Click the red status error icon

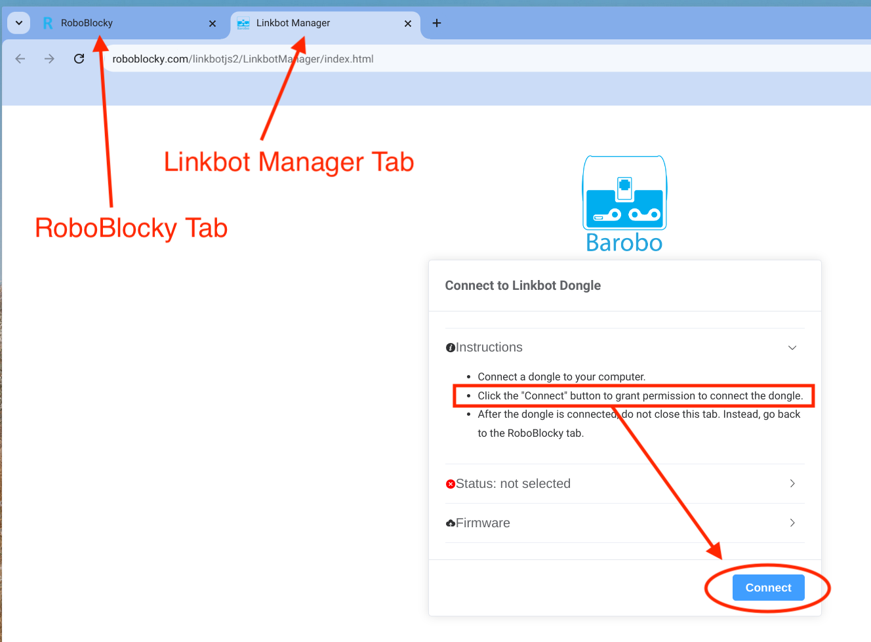(451, 484)
